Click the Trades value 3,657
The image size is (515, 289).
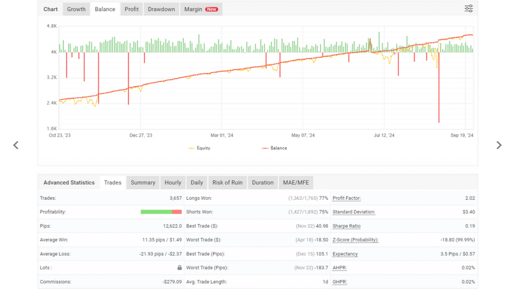click(x=175, y=198)
